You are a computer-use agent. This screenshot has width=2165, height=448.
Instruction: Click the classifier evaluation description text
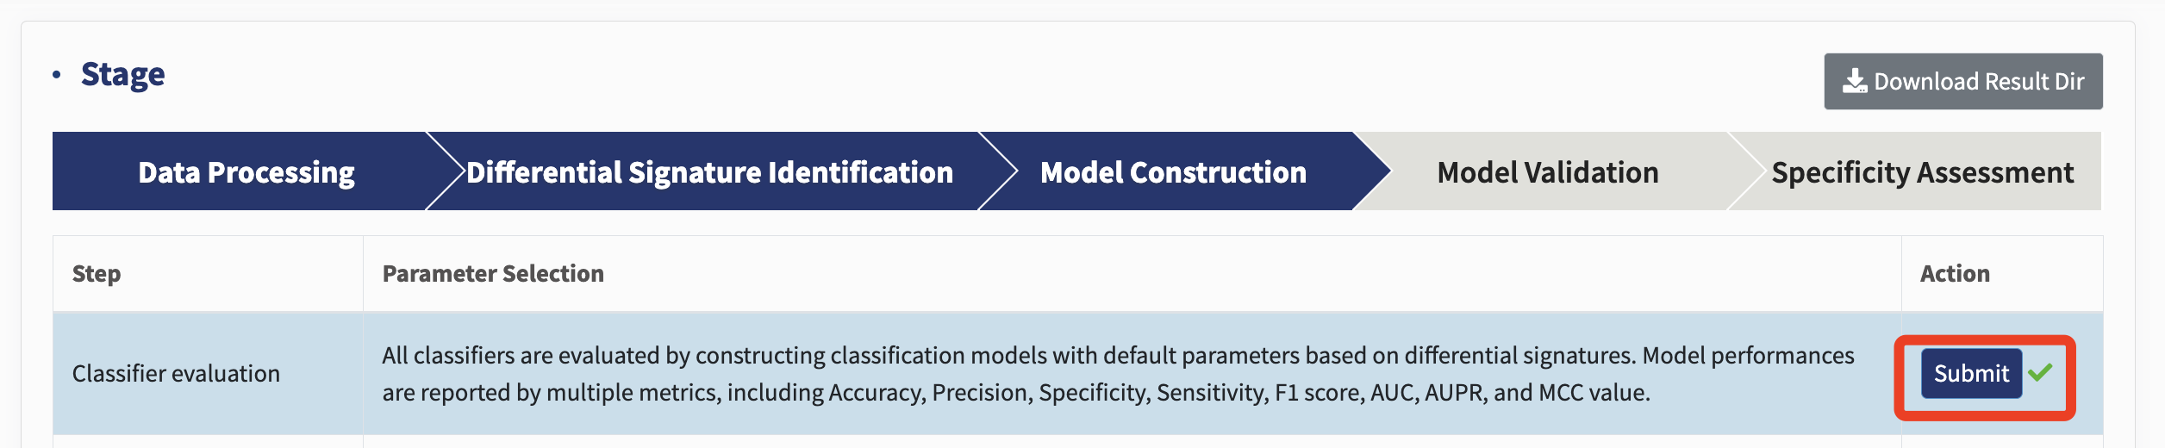click(x=1118, y=374)
